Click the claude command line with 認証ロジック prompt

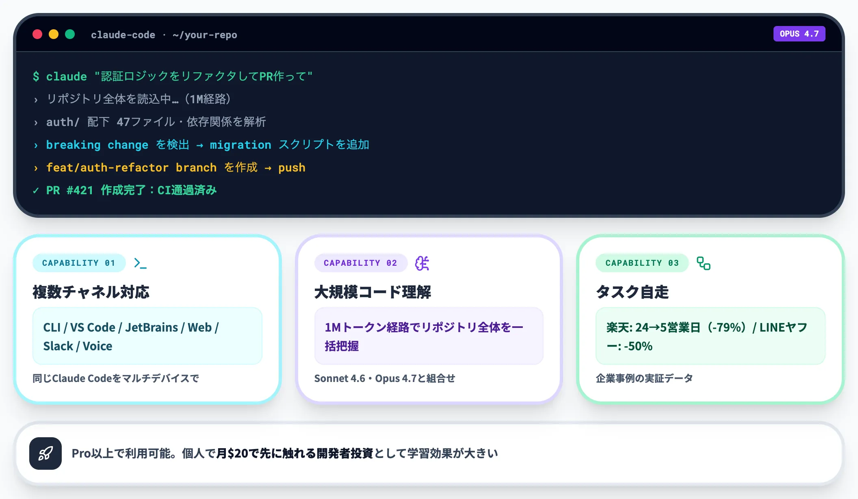coord(173,76)
